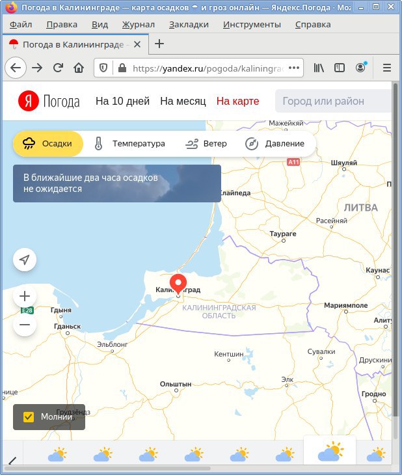Open the browser home page icon
The height and width of the screenshot is (475, 402).
click(x=79, y=68)
